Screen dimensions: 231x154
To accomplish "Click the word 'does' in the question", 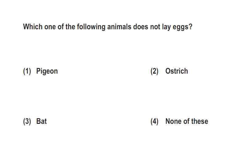I will tap(140, 27).
